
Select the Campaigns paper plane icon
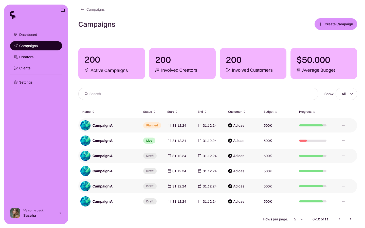(16, 46)
